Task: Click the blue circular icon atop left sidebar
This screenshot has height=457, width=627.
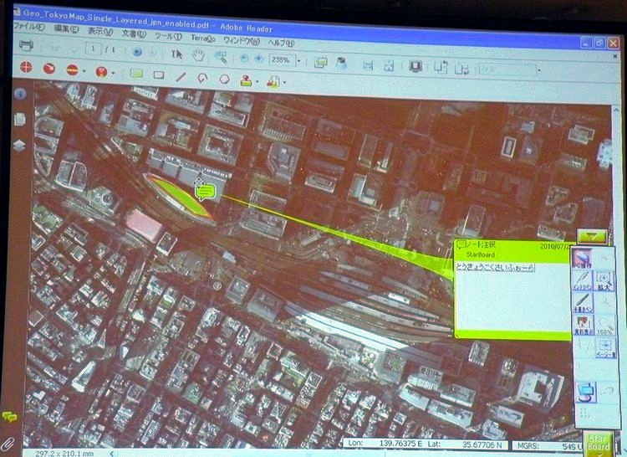Action: tap(20, 94)
